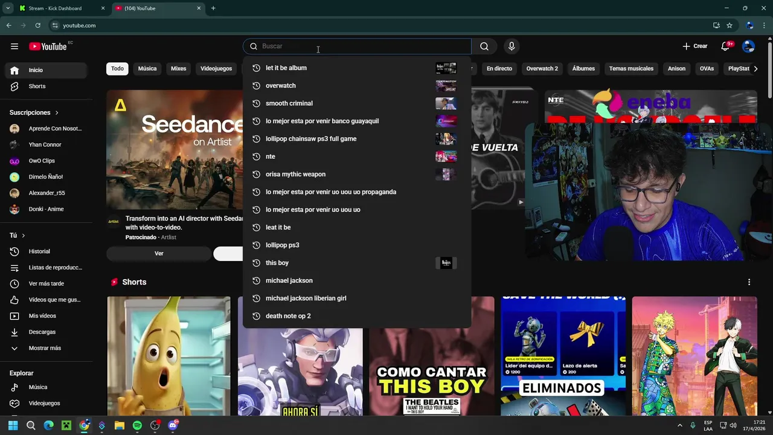Screen dimensions: 773x435
Task: Select the OVAs chip
Action: (707, 69)
